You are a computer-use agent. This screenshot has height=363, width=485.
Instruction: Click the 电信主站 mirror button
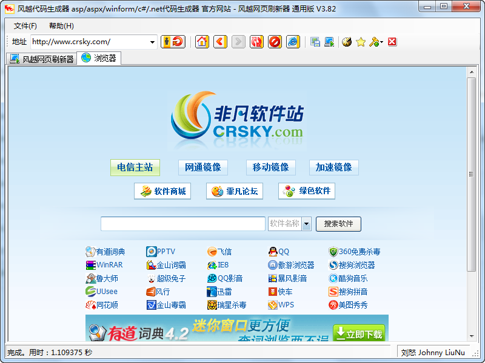click(135, 168)
